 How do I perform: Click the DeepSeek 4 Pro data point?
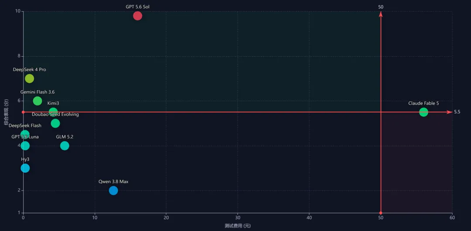click(30, 78)
